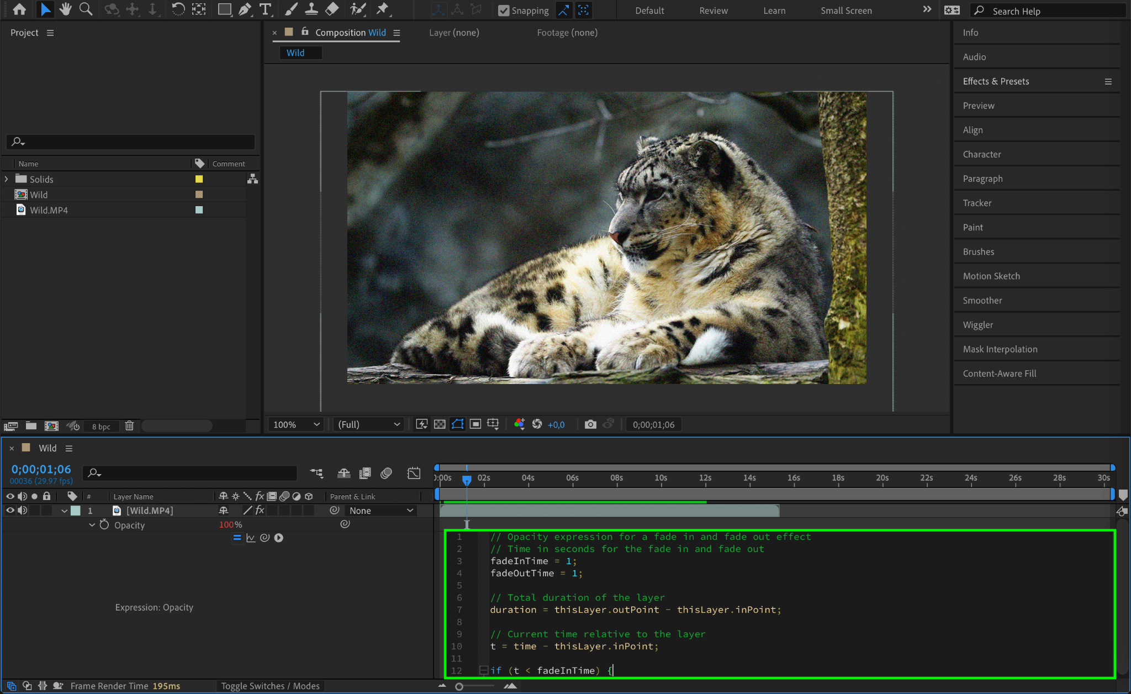The width and height of the screenshot is (1131, 694).
Task: Open the Layer (none) viewer tab
Action: coord(454,33)
